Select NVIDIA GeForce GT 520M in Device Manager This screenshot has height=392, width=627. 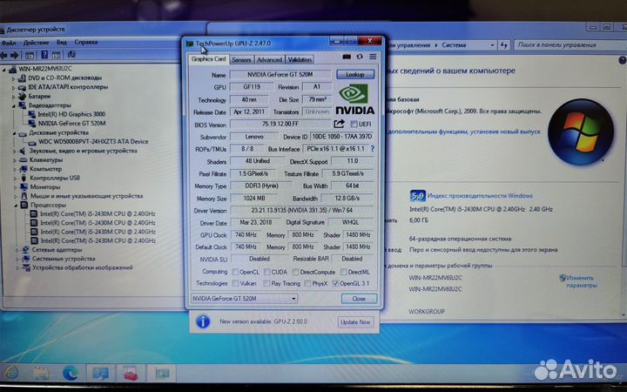point(72,123)
